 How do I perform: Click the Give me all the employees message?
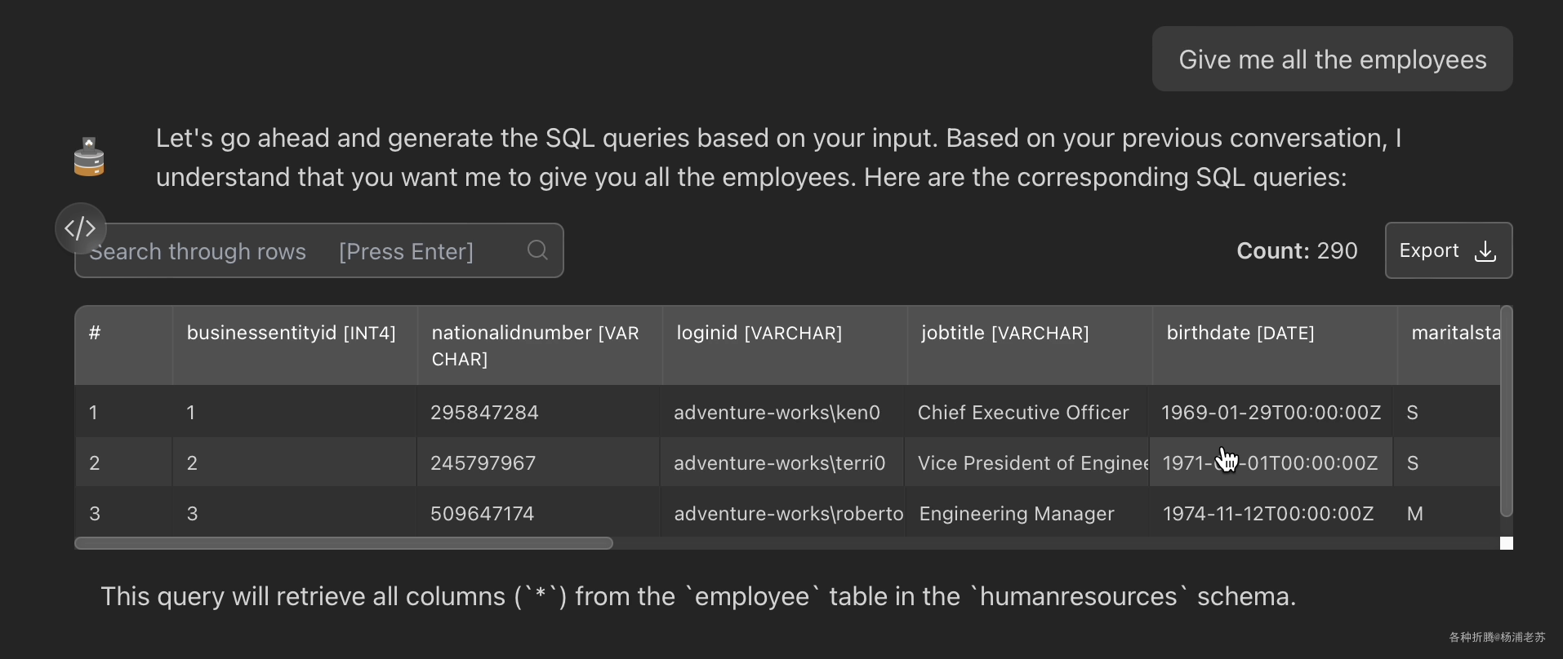pyautogui.click(x=1332, y=60)
